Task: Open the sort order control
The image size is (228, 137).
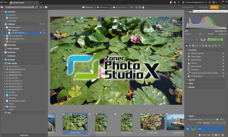Action: (x=41, y=7)
